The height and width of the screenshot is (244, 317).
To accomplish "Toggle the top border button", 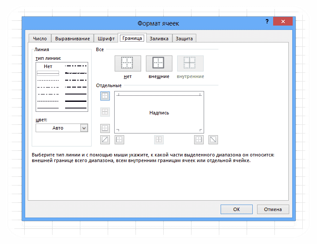I will point(105,96).
